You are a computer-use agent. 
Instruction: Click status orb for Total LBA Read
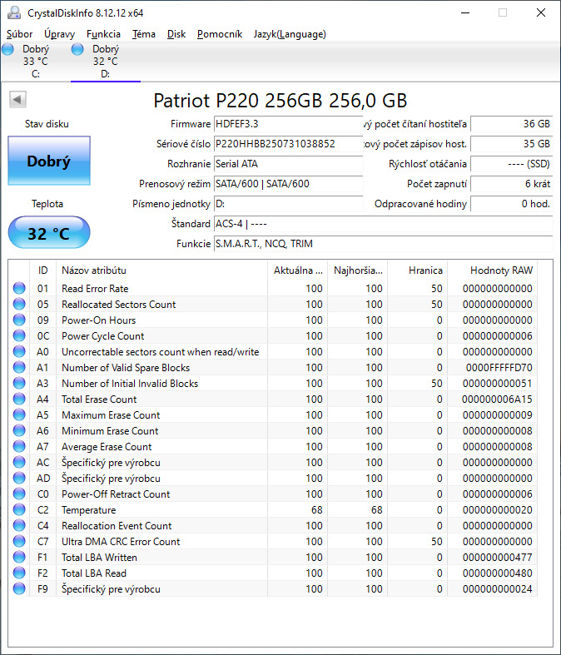(19, 573)
